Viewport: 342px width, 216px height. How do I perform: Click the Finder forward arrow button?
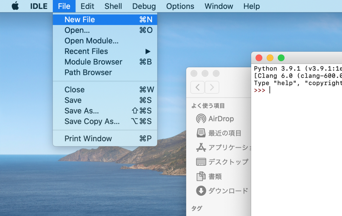coord(212,87)
